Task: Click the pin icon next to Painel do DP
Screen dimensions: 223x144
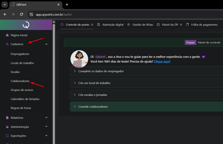Action: [x=181, y=25]
